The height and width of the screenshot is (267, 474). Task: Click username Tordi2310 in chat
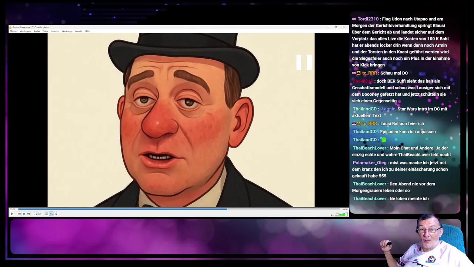(x=368, y=19)
